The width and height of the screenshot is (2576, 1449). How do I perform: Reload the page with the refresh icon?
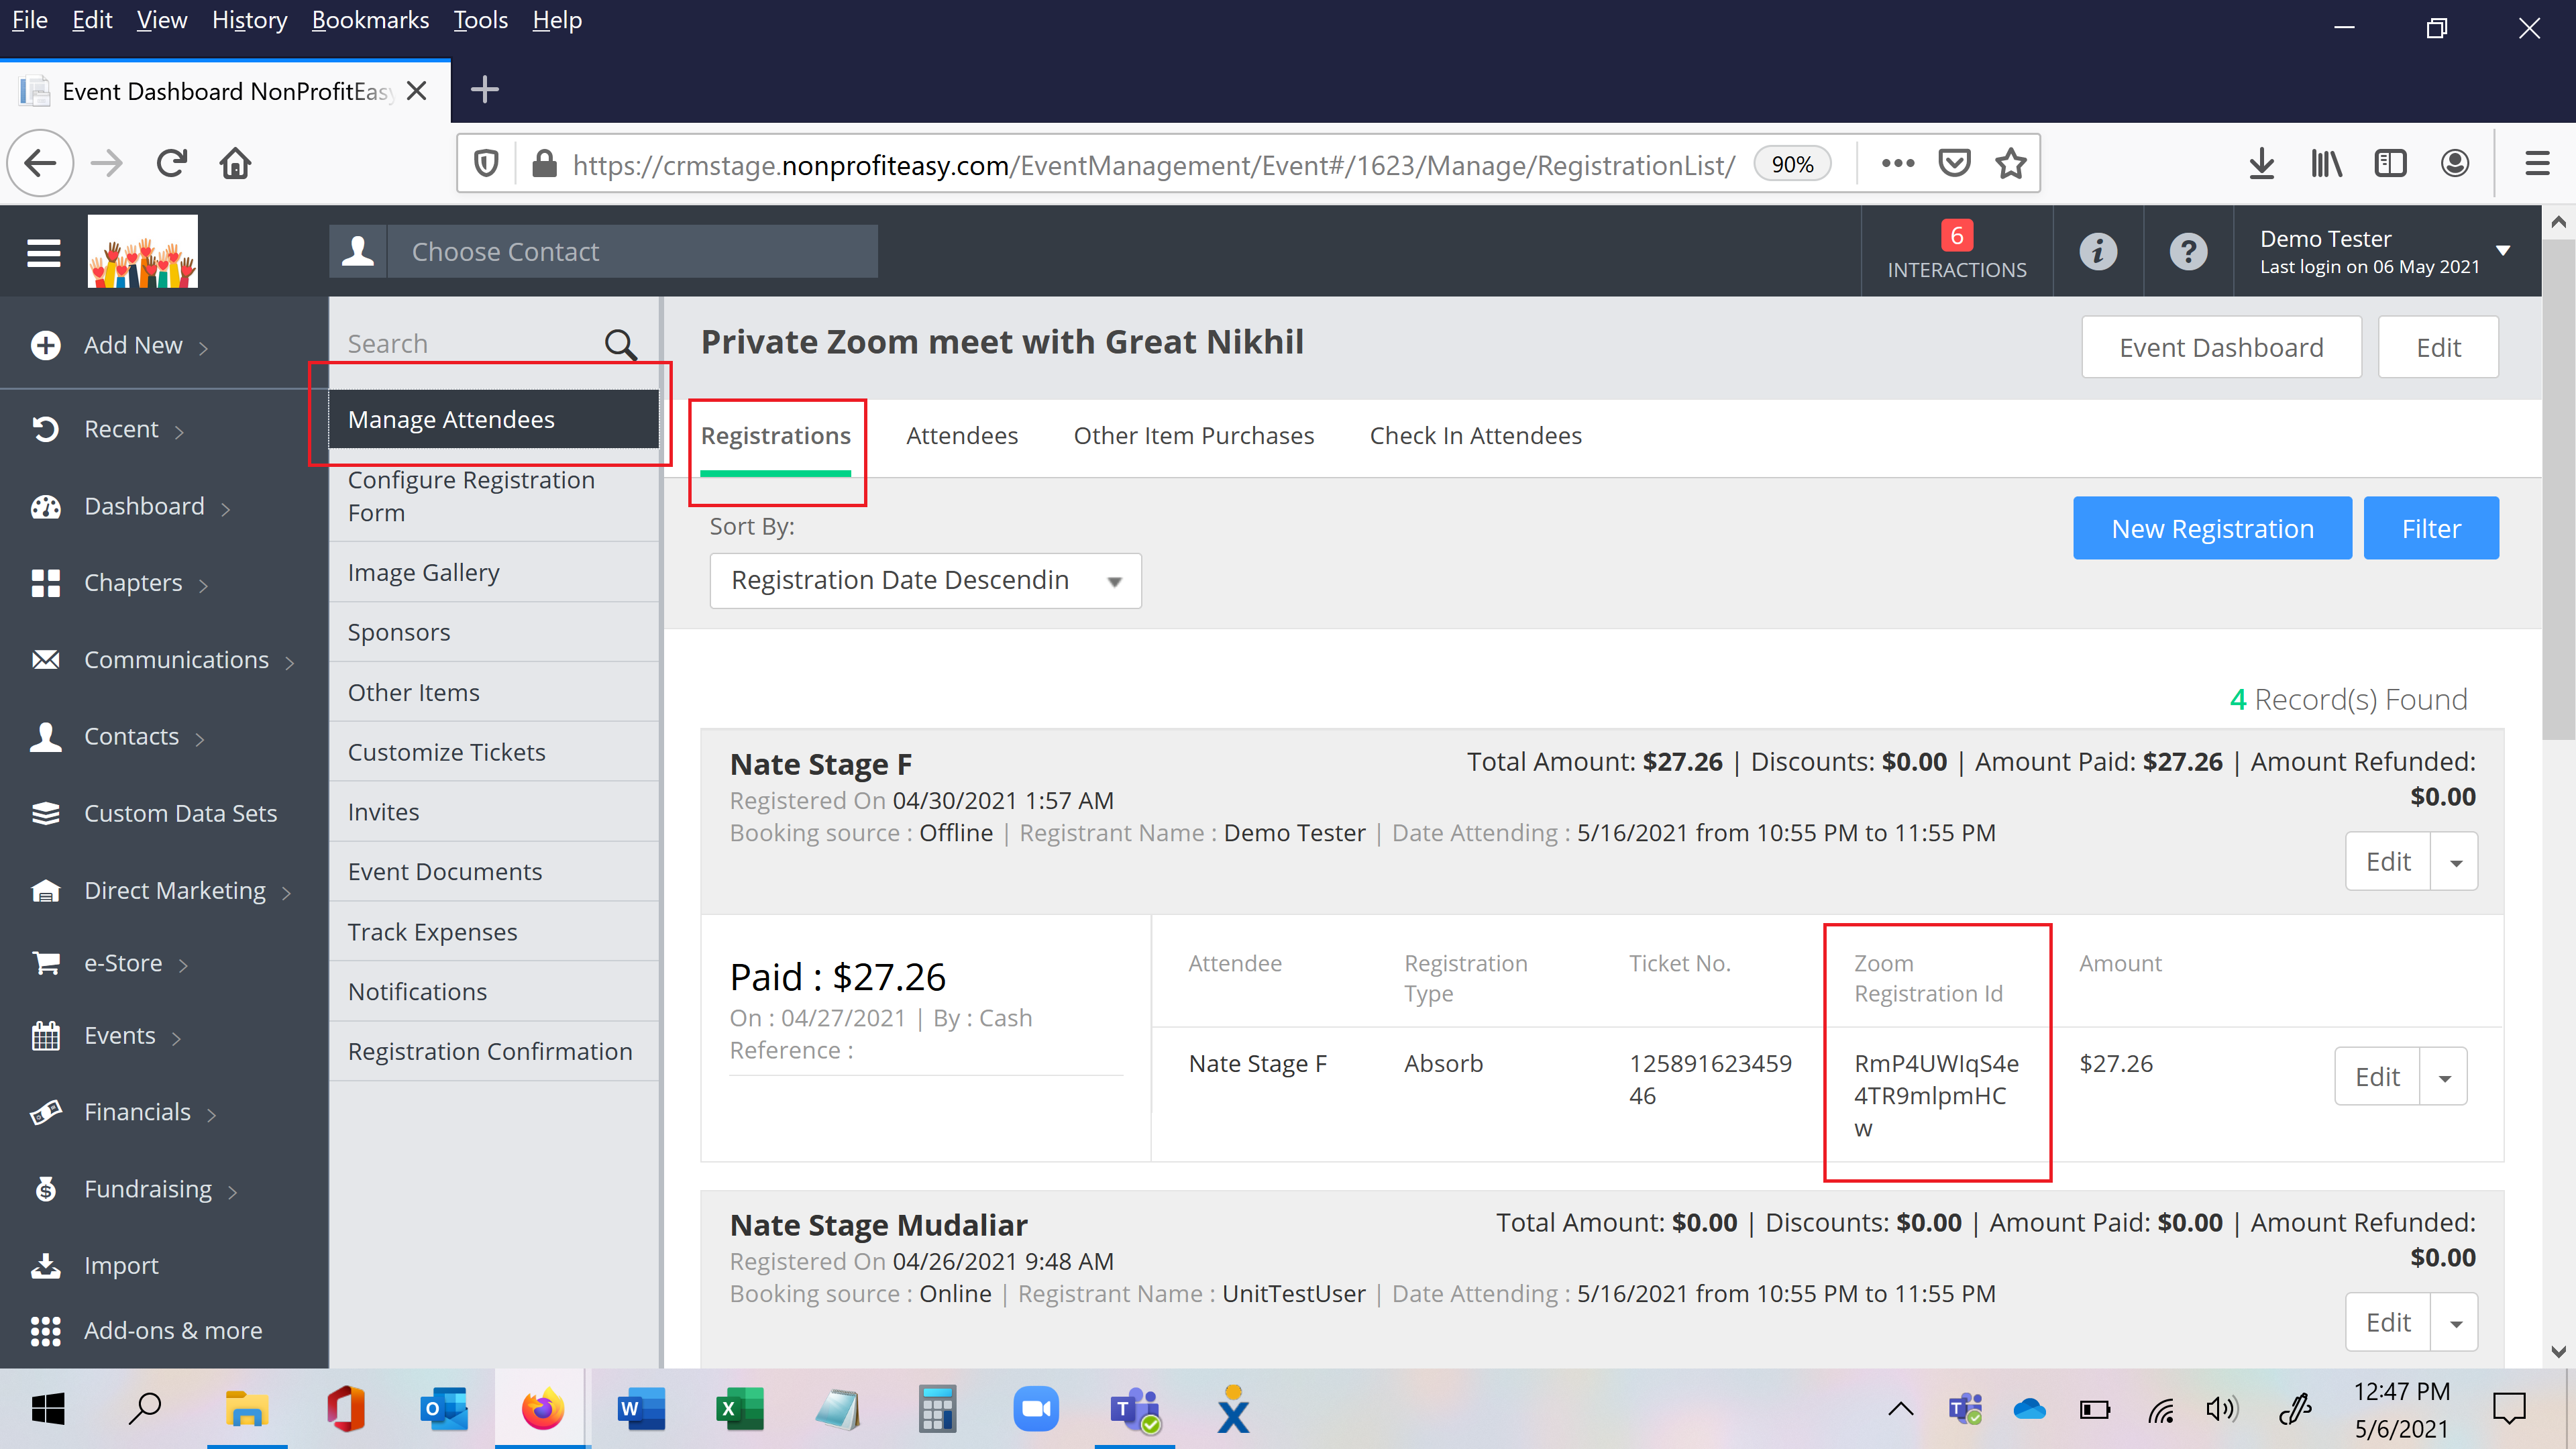172,163
